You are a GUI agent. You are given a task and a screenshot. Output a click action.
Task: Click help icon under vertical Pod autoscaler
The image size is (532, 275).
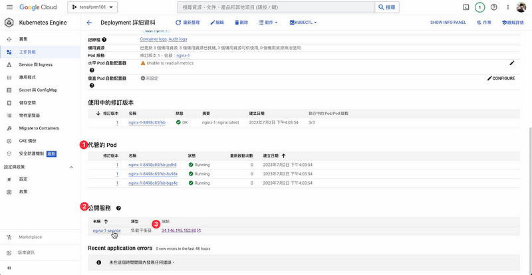[x=92, y=86]
